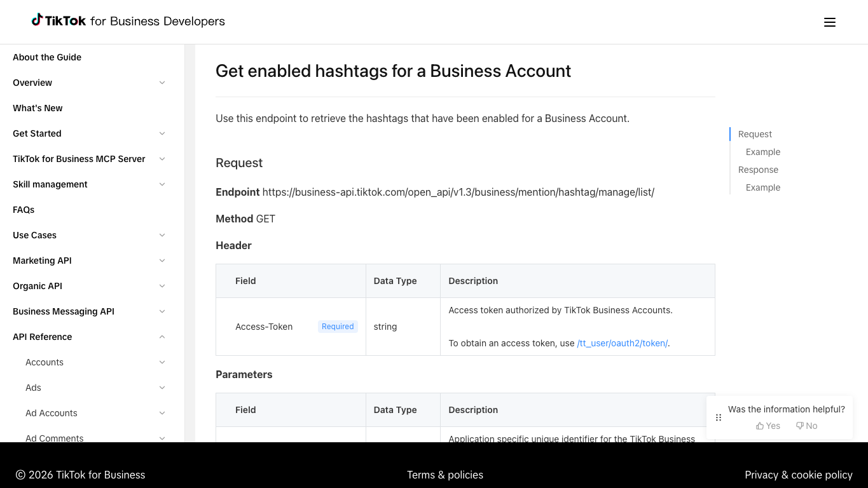Select Marketing API sidebar item
The image size is (868, 488).
tap(42, 261)
